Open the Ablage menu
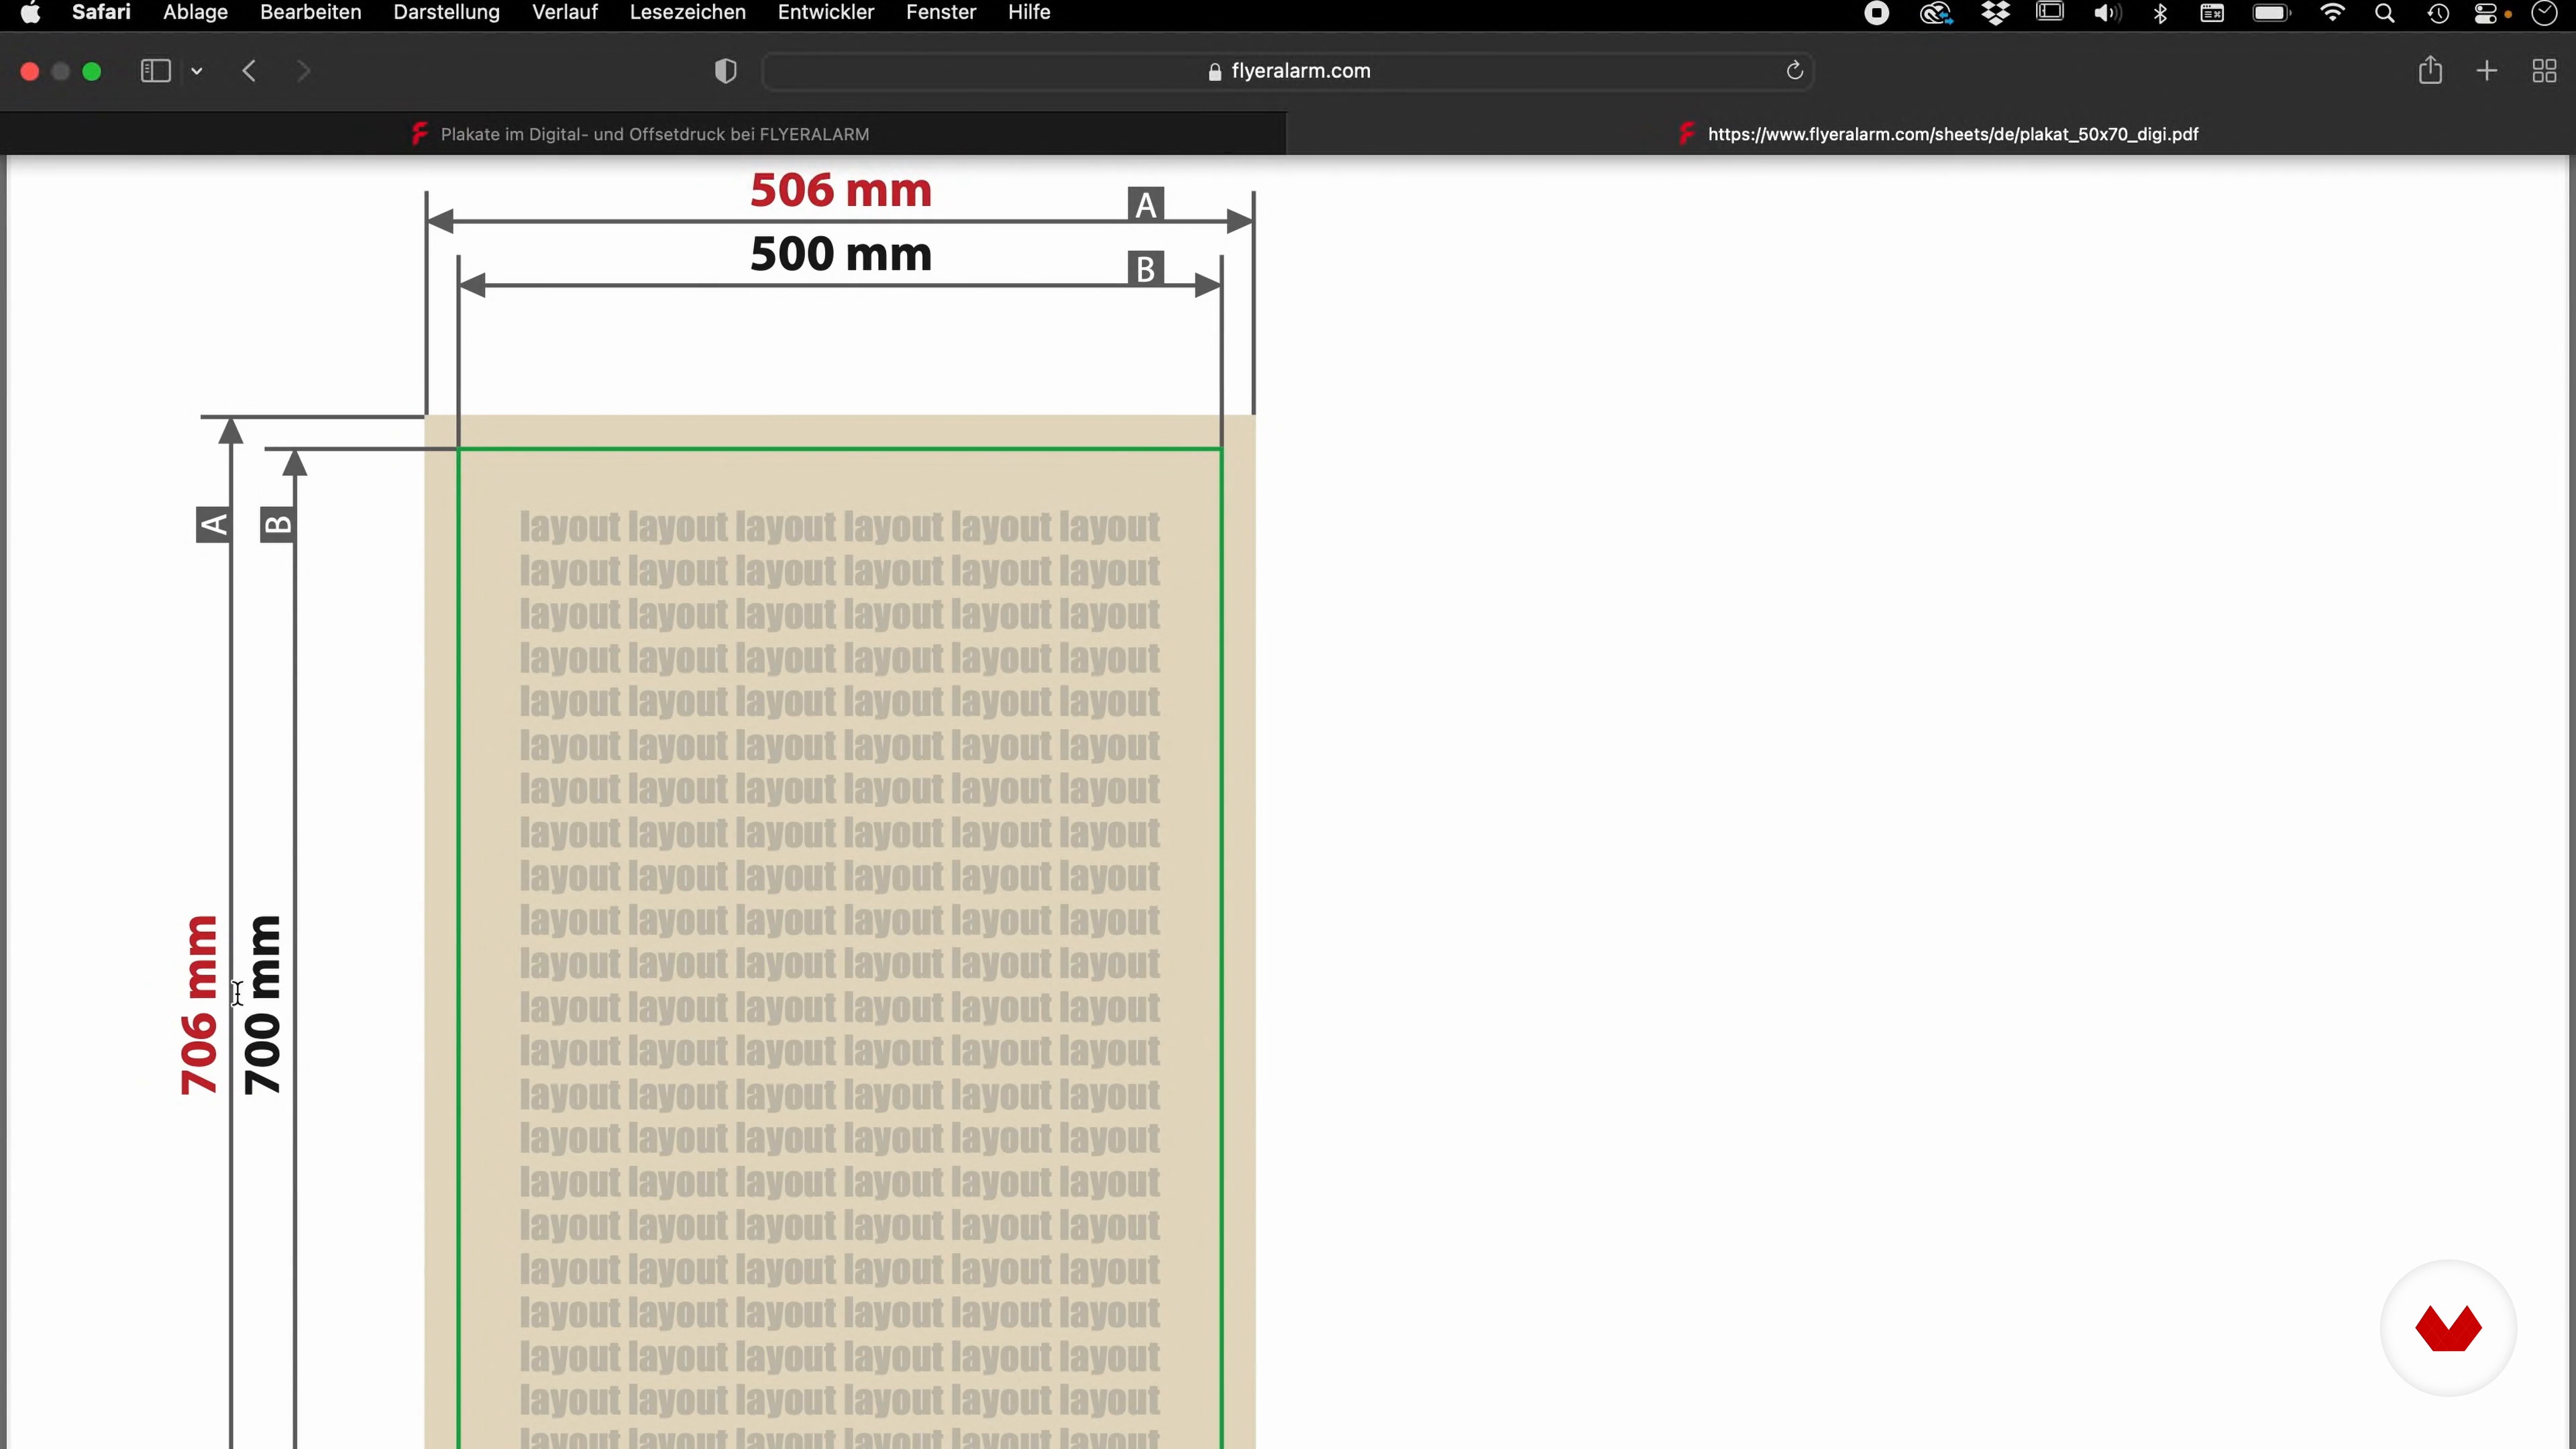Screen dimensions: 2576x1449 click(195, 12)
